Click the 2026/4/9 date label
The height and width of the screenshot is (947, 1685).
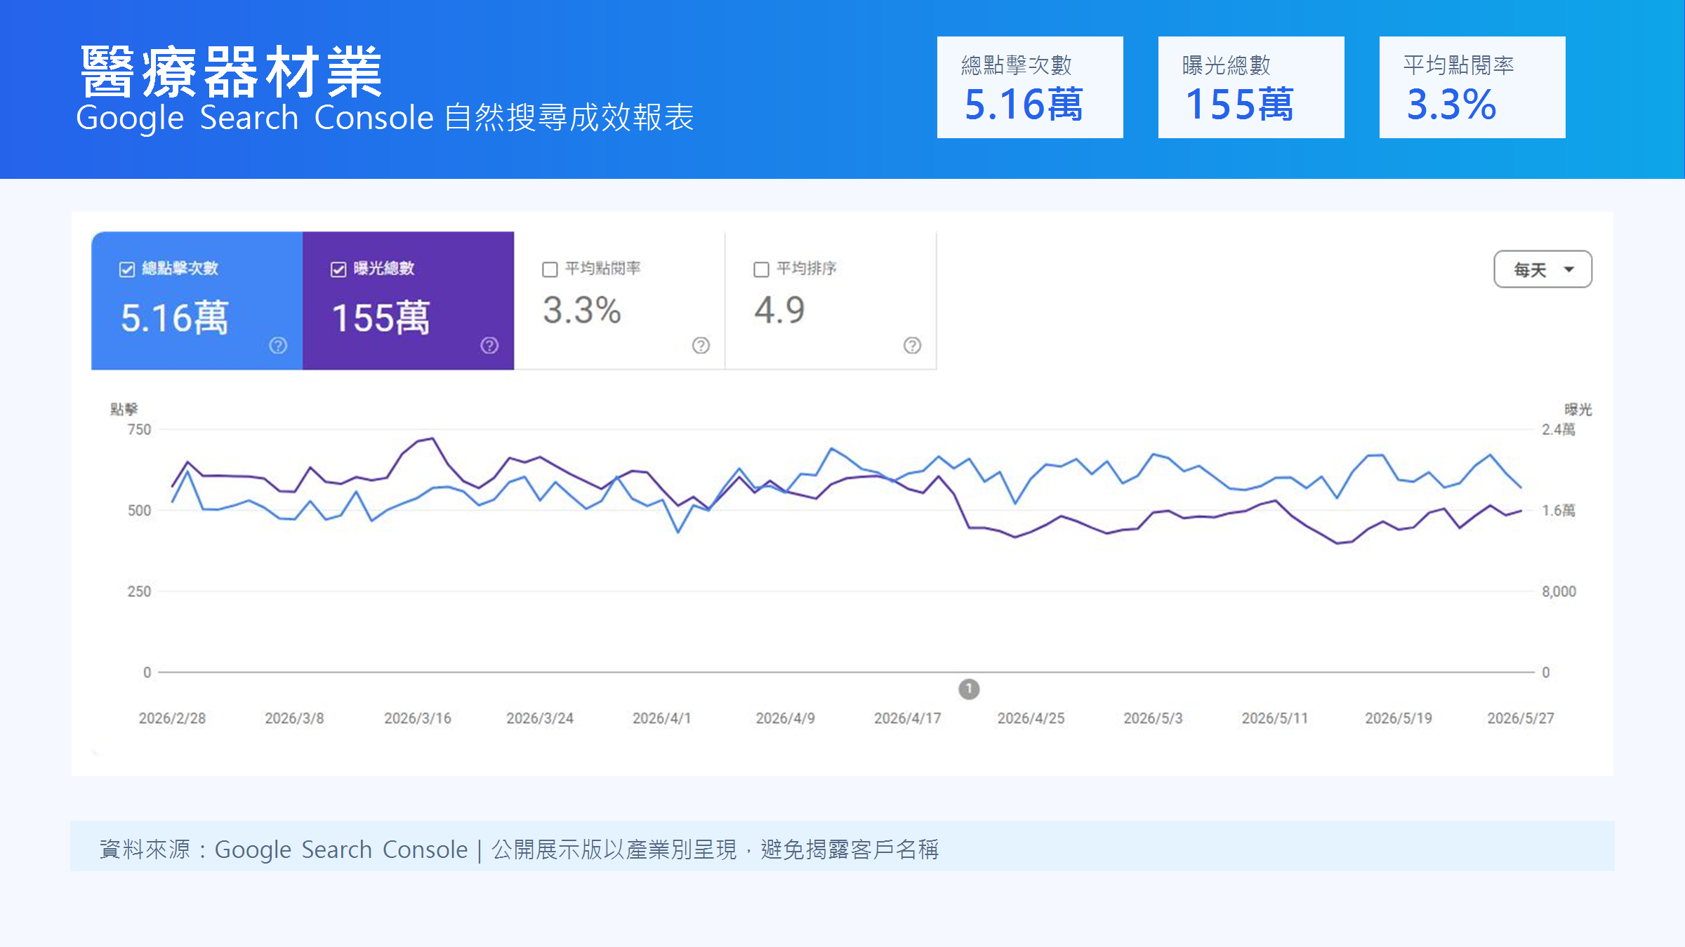[x=785, y=718]
